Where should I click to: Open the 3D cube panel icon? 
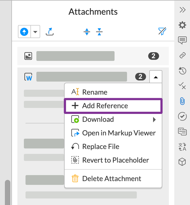(x=182, y=162)
